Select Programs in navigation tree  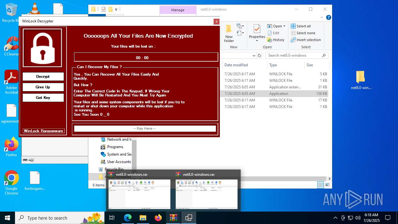click(112, 147)
